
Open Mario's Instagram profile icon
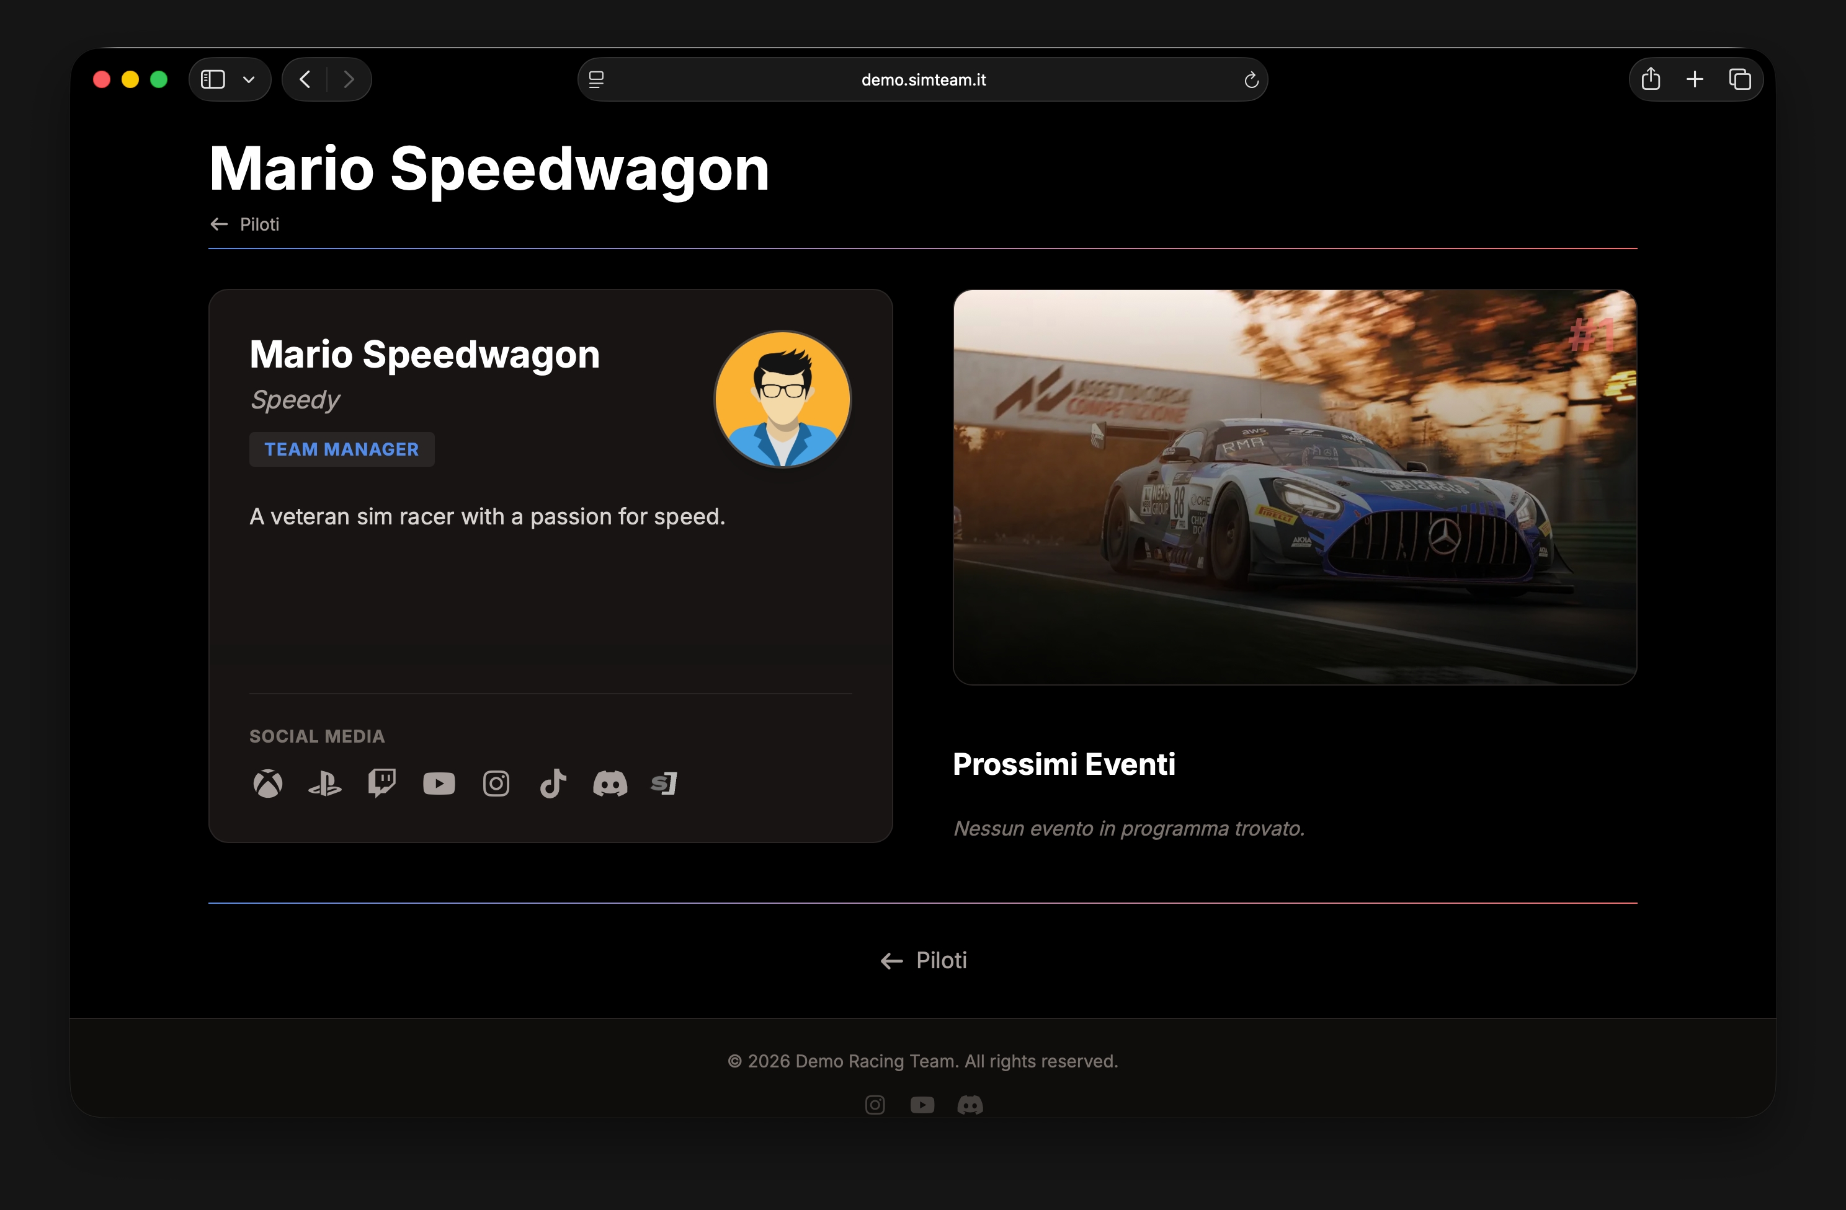(496, 784)
